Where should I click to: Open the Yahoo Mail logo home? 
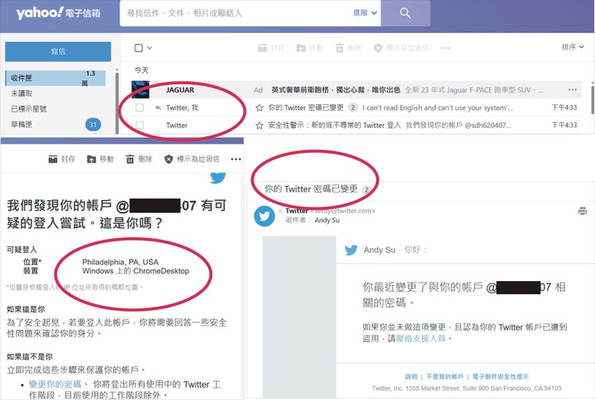point(59,13)
